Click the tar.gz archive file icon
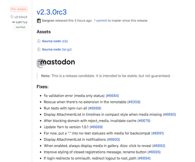 tap(39, 49)
